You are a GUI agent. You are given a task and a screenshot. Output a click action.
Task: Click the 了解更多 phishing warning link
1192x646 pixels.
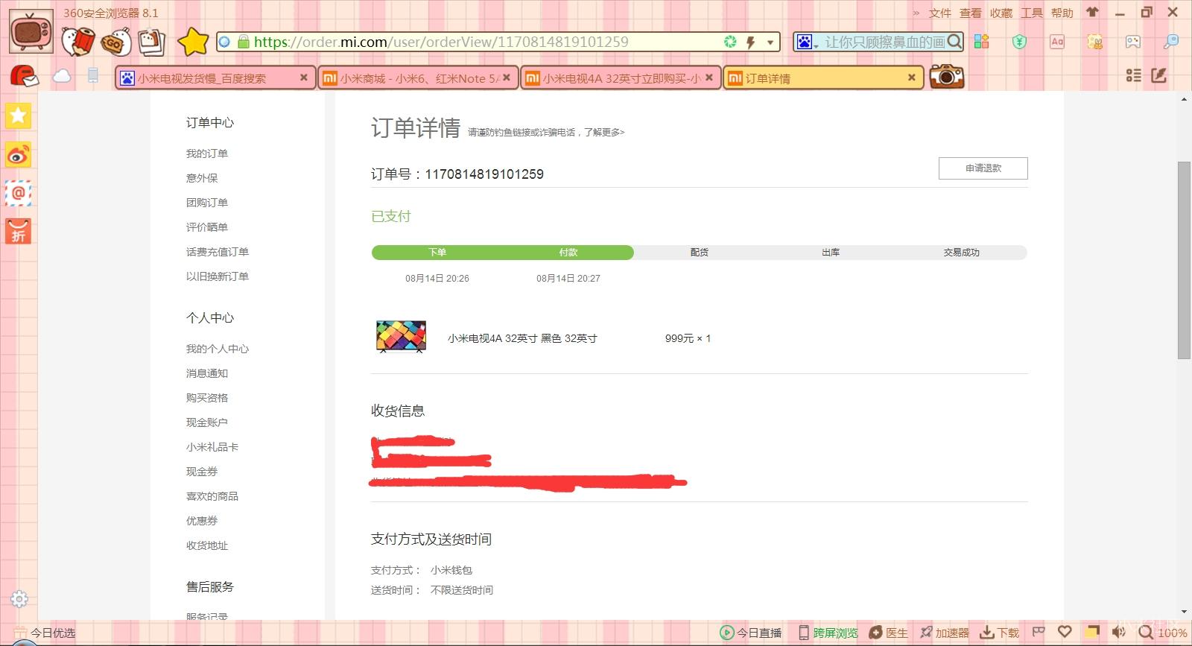[x=604, y=132]
